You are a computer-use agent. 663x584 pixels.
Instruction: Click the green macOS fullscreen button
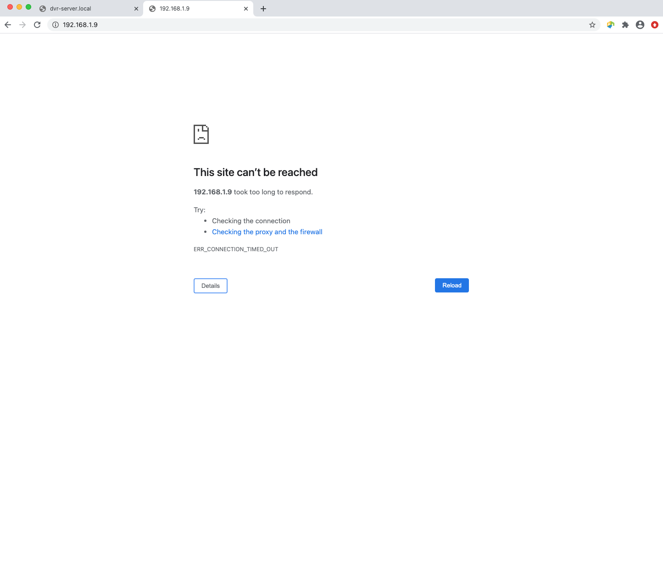pyautogui.click(x=28, y=7)
